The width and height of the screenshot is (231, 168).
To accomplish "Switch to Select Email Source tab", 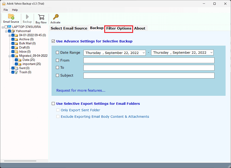I will [x=69, y=28].
